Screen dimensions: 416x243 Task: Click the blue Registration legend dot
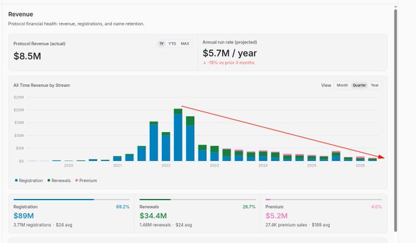tap(16, 181)
